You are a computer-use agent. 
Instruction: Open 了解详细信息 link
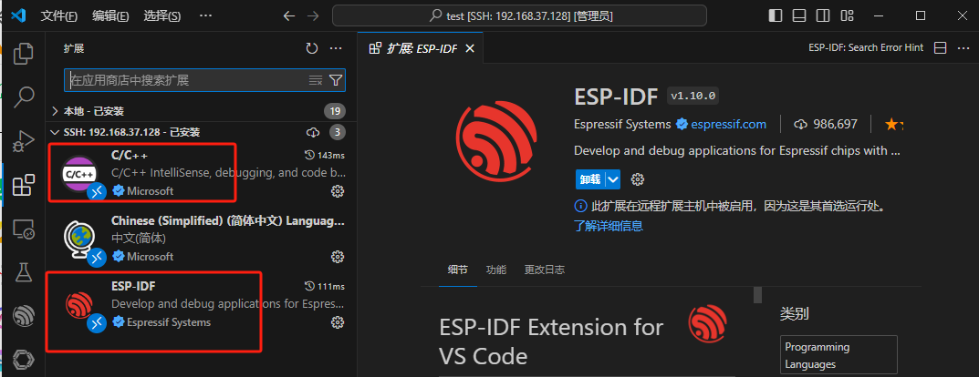tap(609, 226)
